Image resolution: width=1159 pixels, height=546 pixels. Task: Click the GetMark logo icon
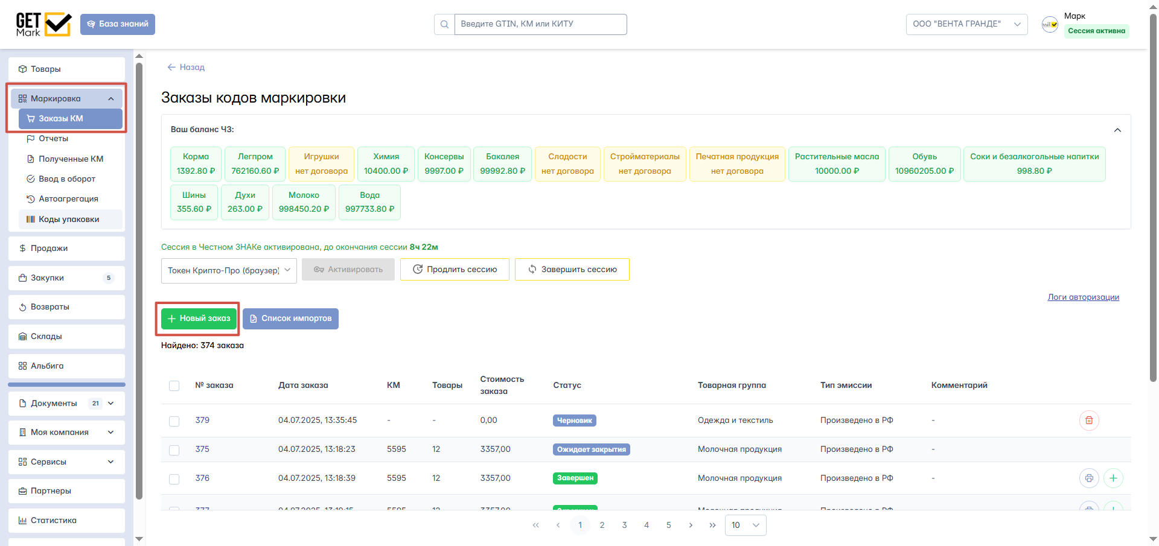(x=43, y=24)
